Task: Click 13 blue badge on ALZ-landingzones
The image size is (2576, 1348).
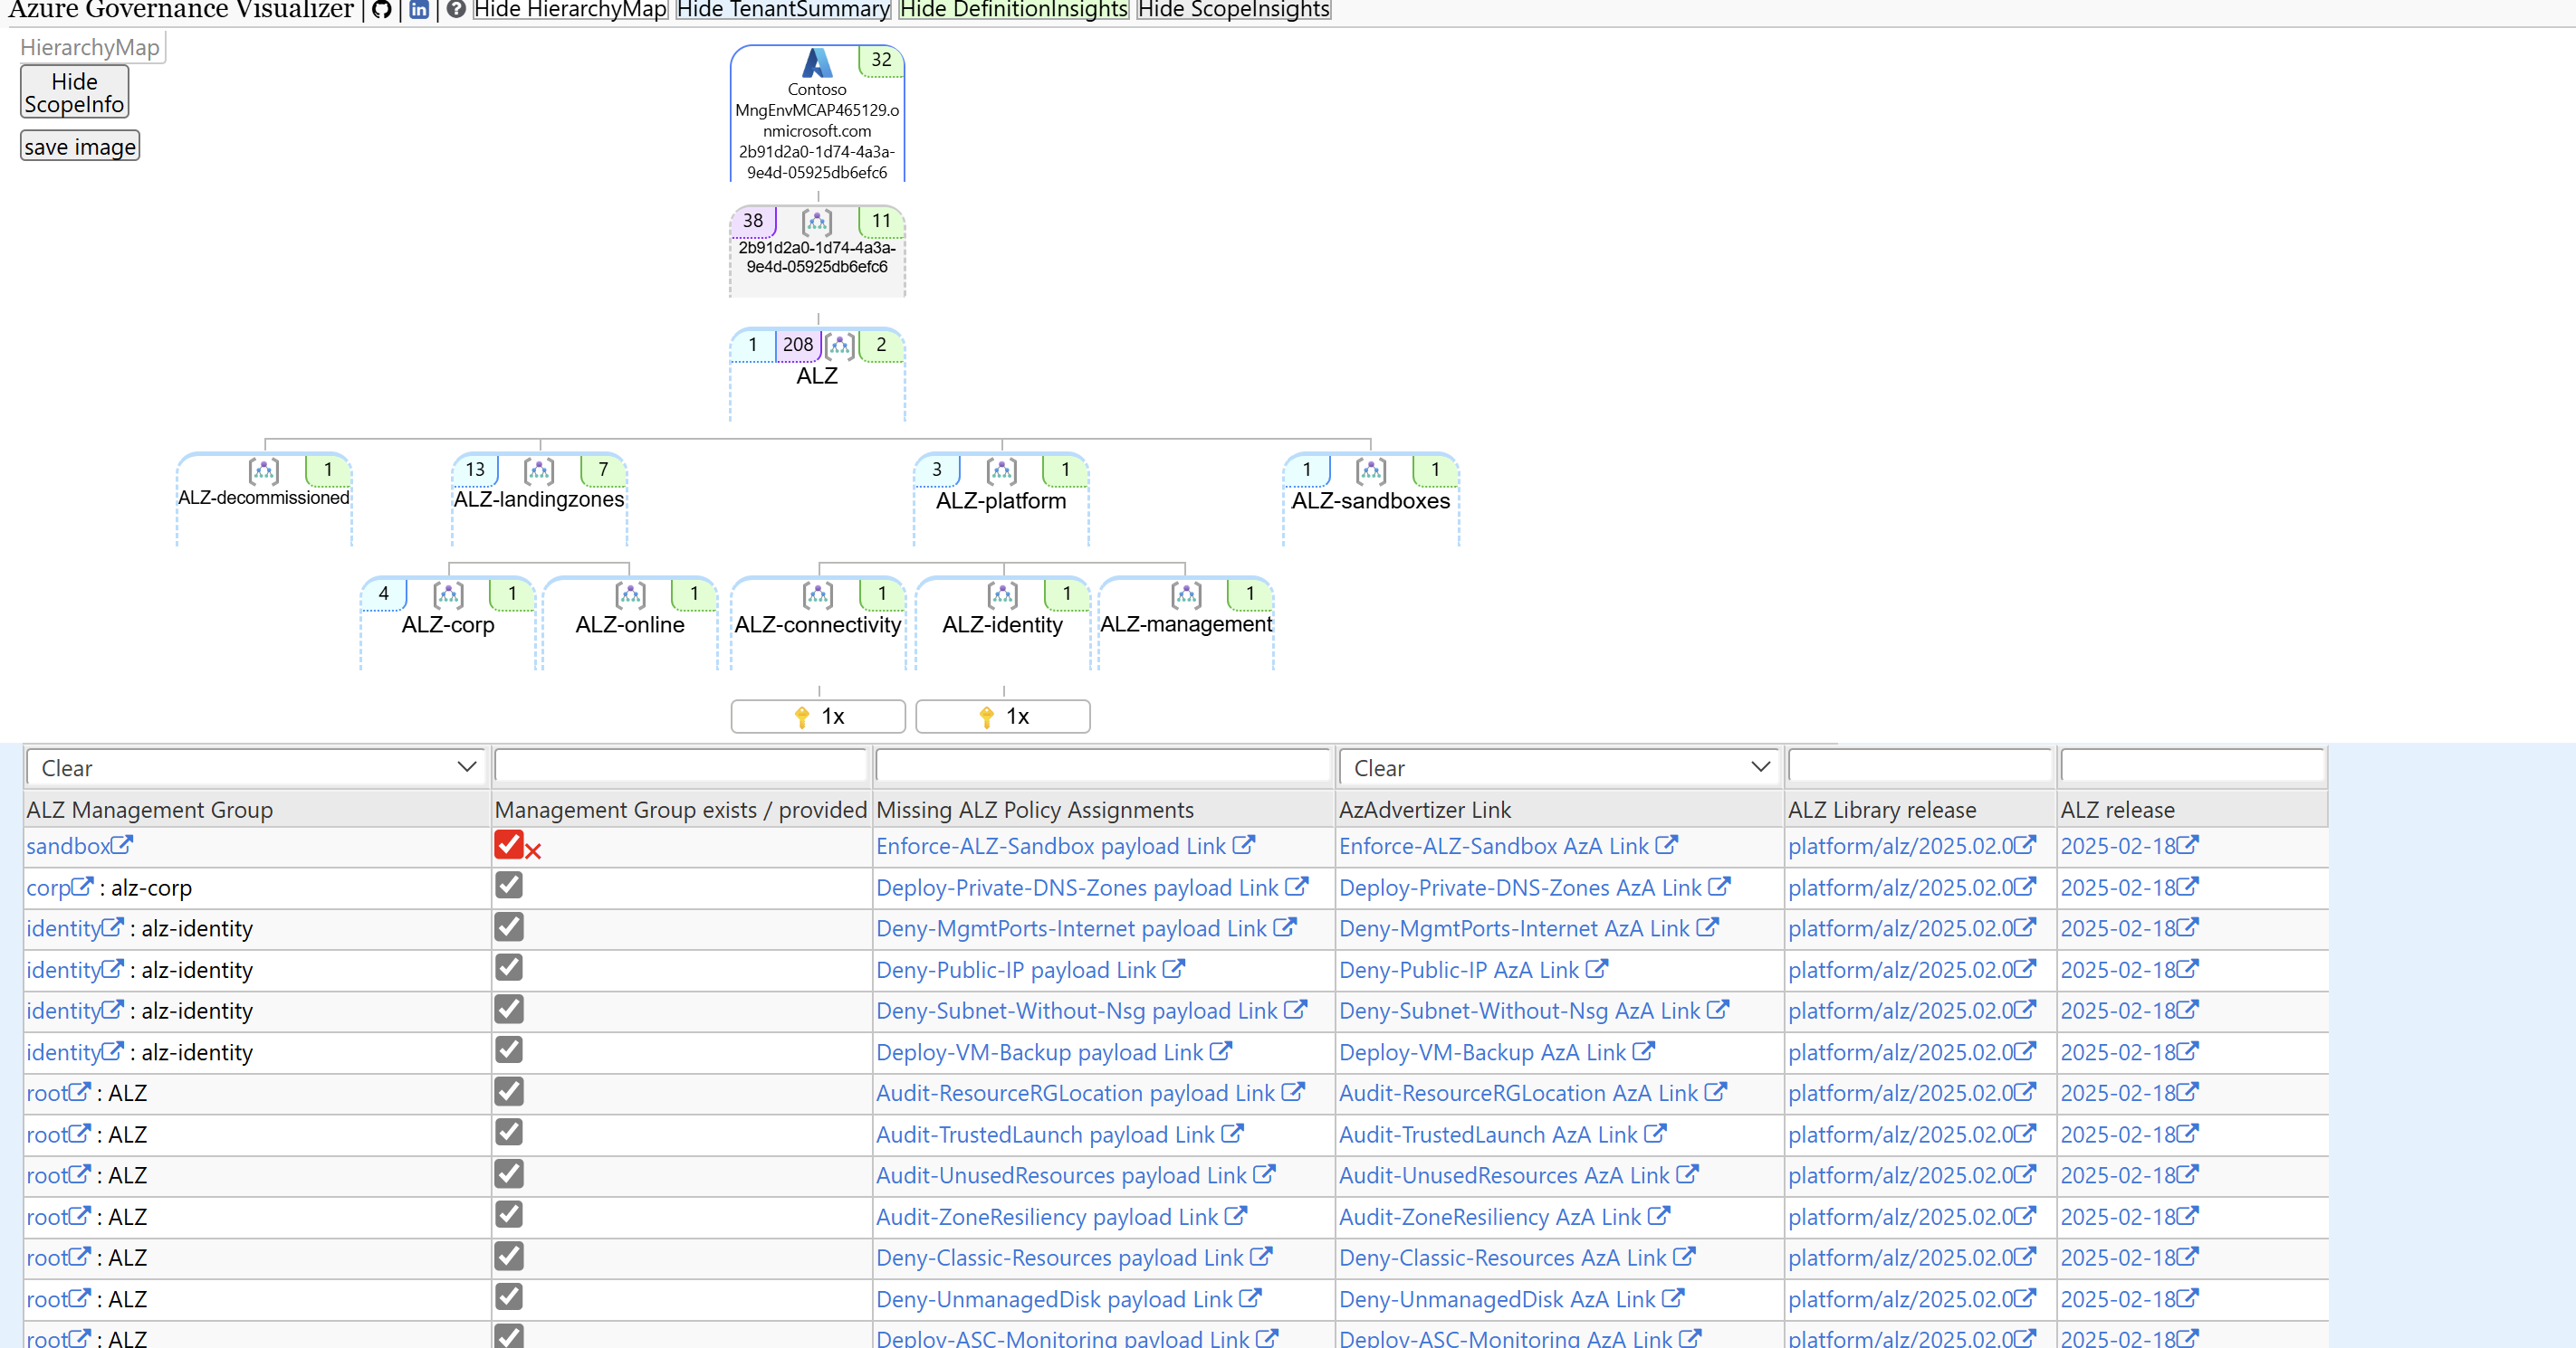Action: (x=475, y=470)
